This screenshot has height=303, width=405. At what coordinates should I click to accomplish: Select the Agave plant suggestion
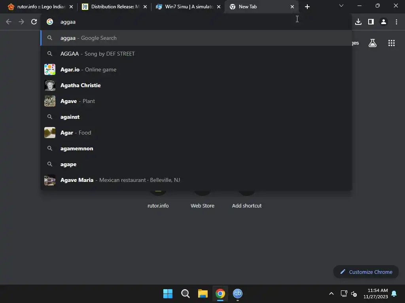pyautogui.click(x=196, y=101)
